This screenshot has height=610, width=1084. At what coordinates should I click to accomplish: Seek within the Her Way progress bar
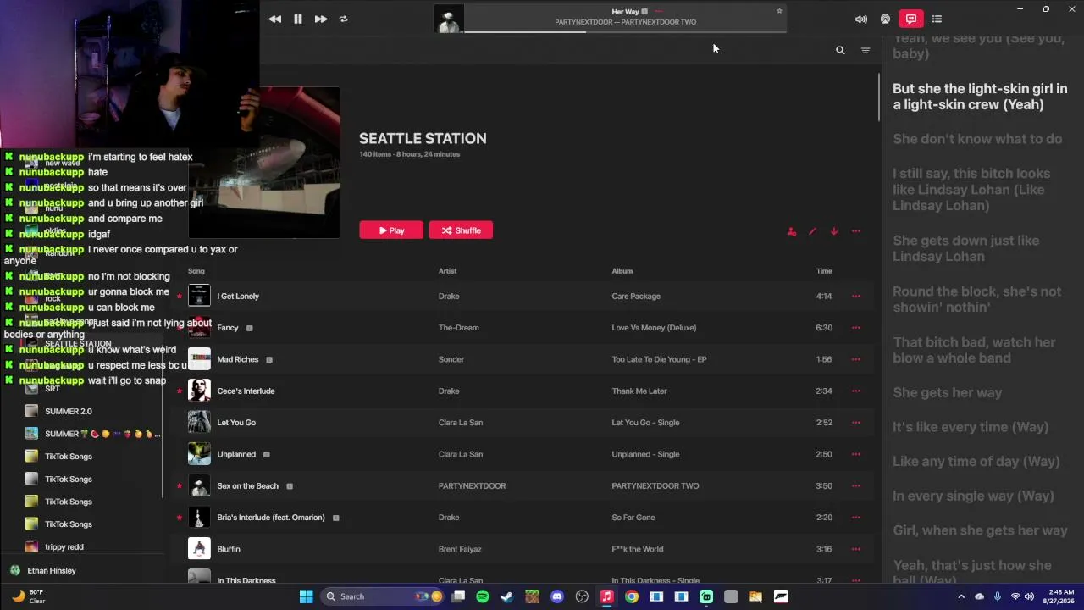pos(625,31)
